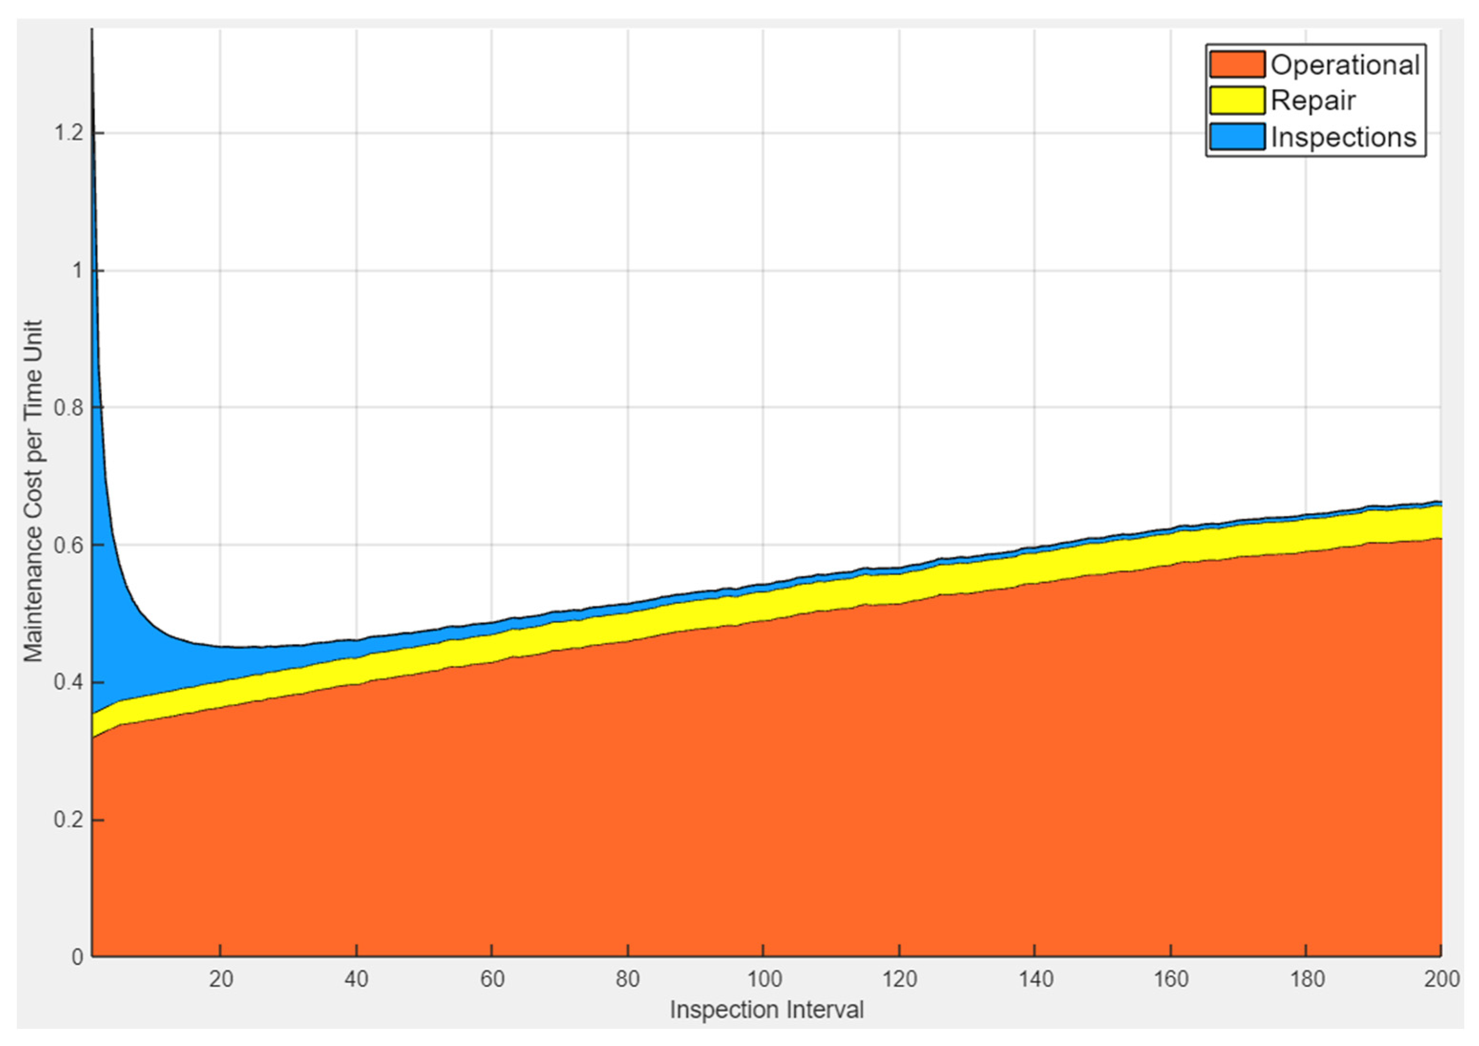Image resolution: width=1479 pixels, height=1046 pixels.
Task: Click the yellow Repair legend swatch
Action: click(x=1236, y=101)
